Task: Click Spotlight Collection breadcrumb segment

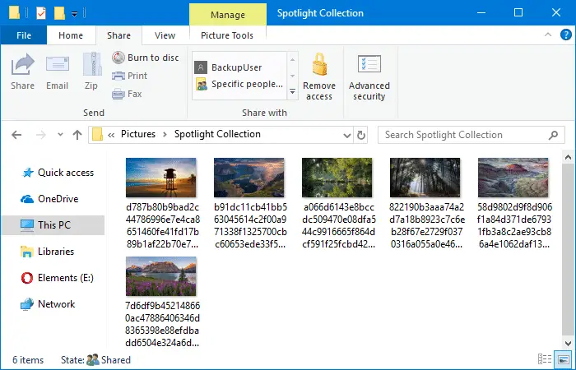Action: click(x=217, y=134)
